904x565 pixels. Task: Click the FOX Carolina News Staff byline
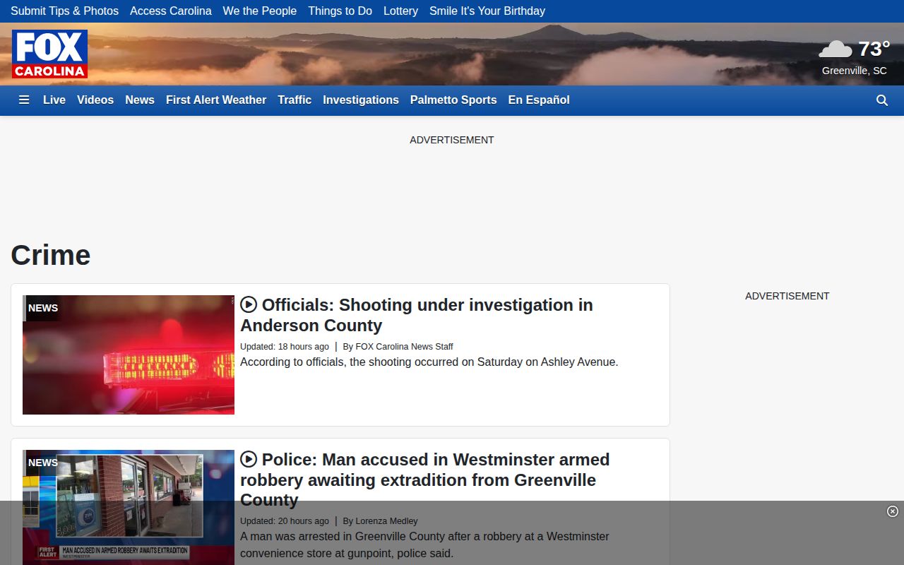[x=404, y=347]
